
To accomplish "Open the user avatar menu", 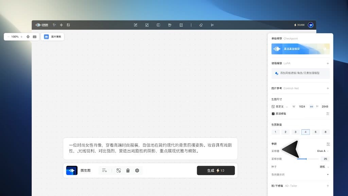I will tap(311, 25).
